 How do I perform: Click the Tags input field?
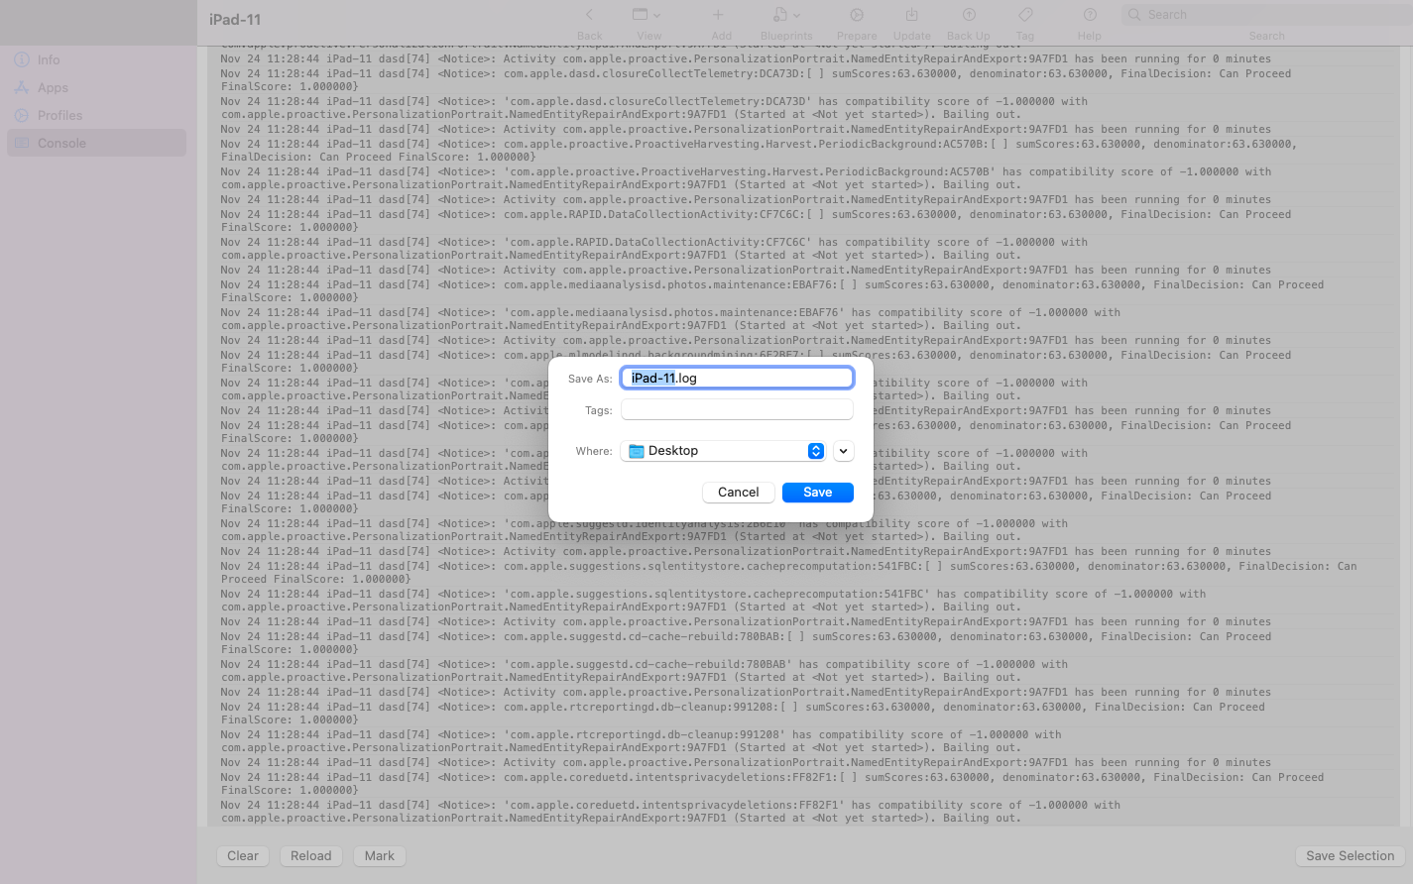click(737, 409)
